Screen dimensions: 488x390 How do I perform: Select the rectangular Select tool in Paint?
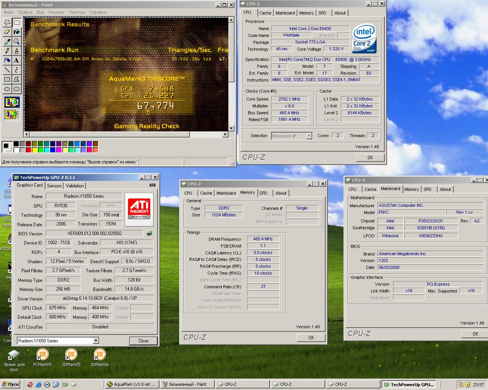(x=17, y=22)
